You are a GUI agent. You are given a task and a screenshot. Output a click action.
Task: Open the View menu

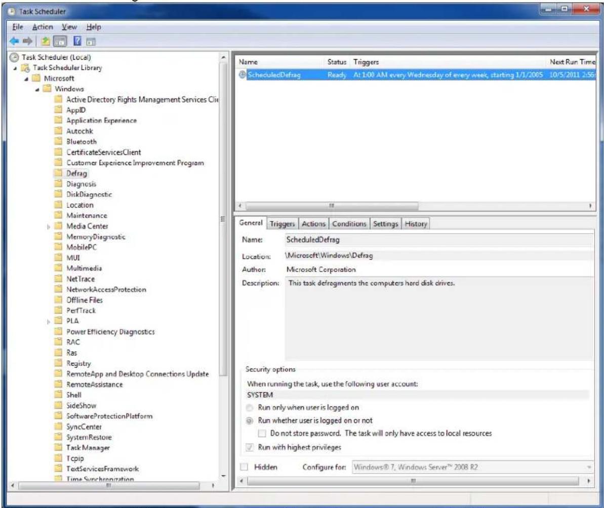(69, 27)
